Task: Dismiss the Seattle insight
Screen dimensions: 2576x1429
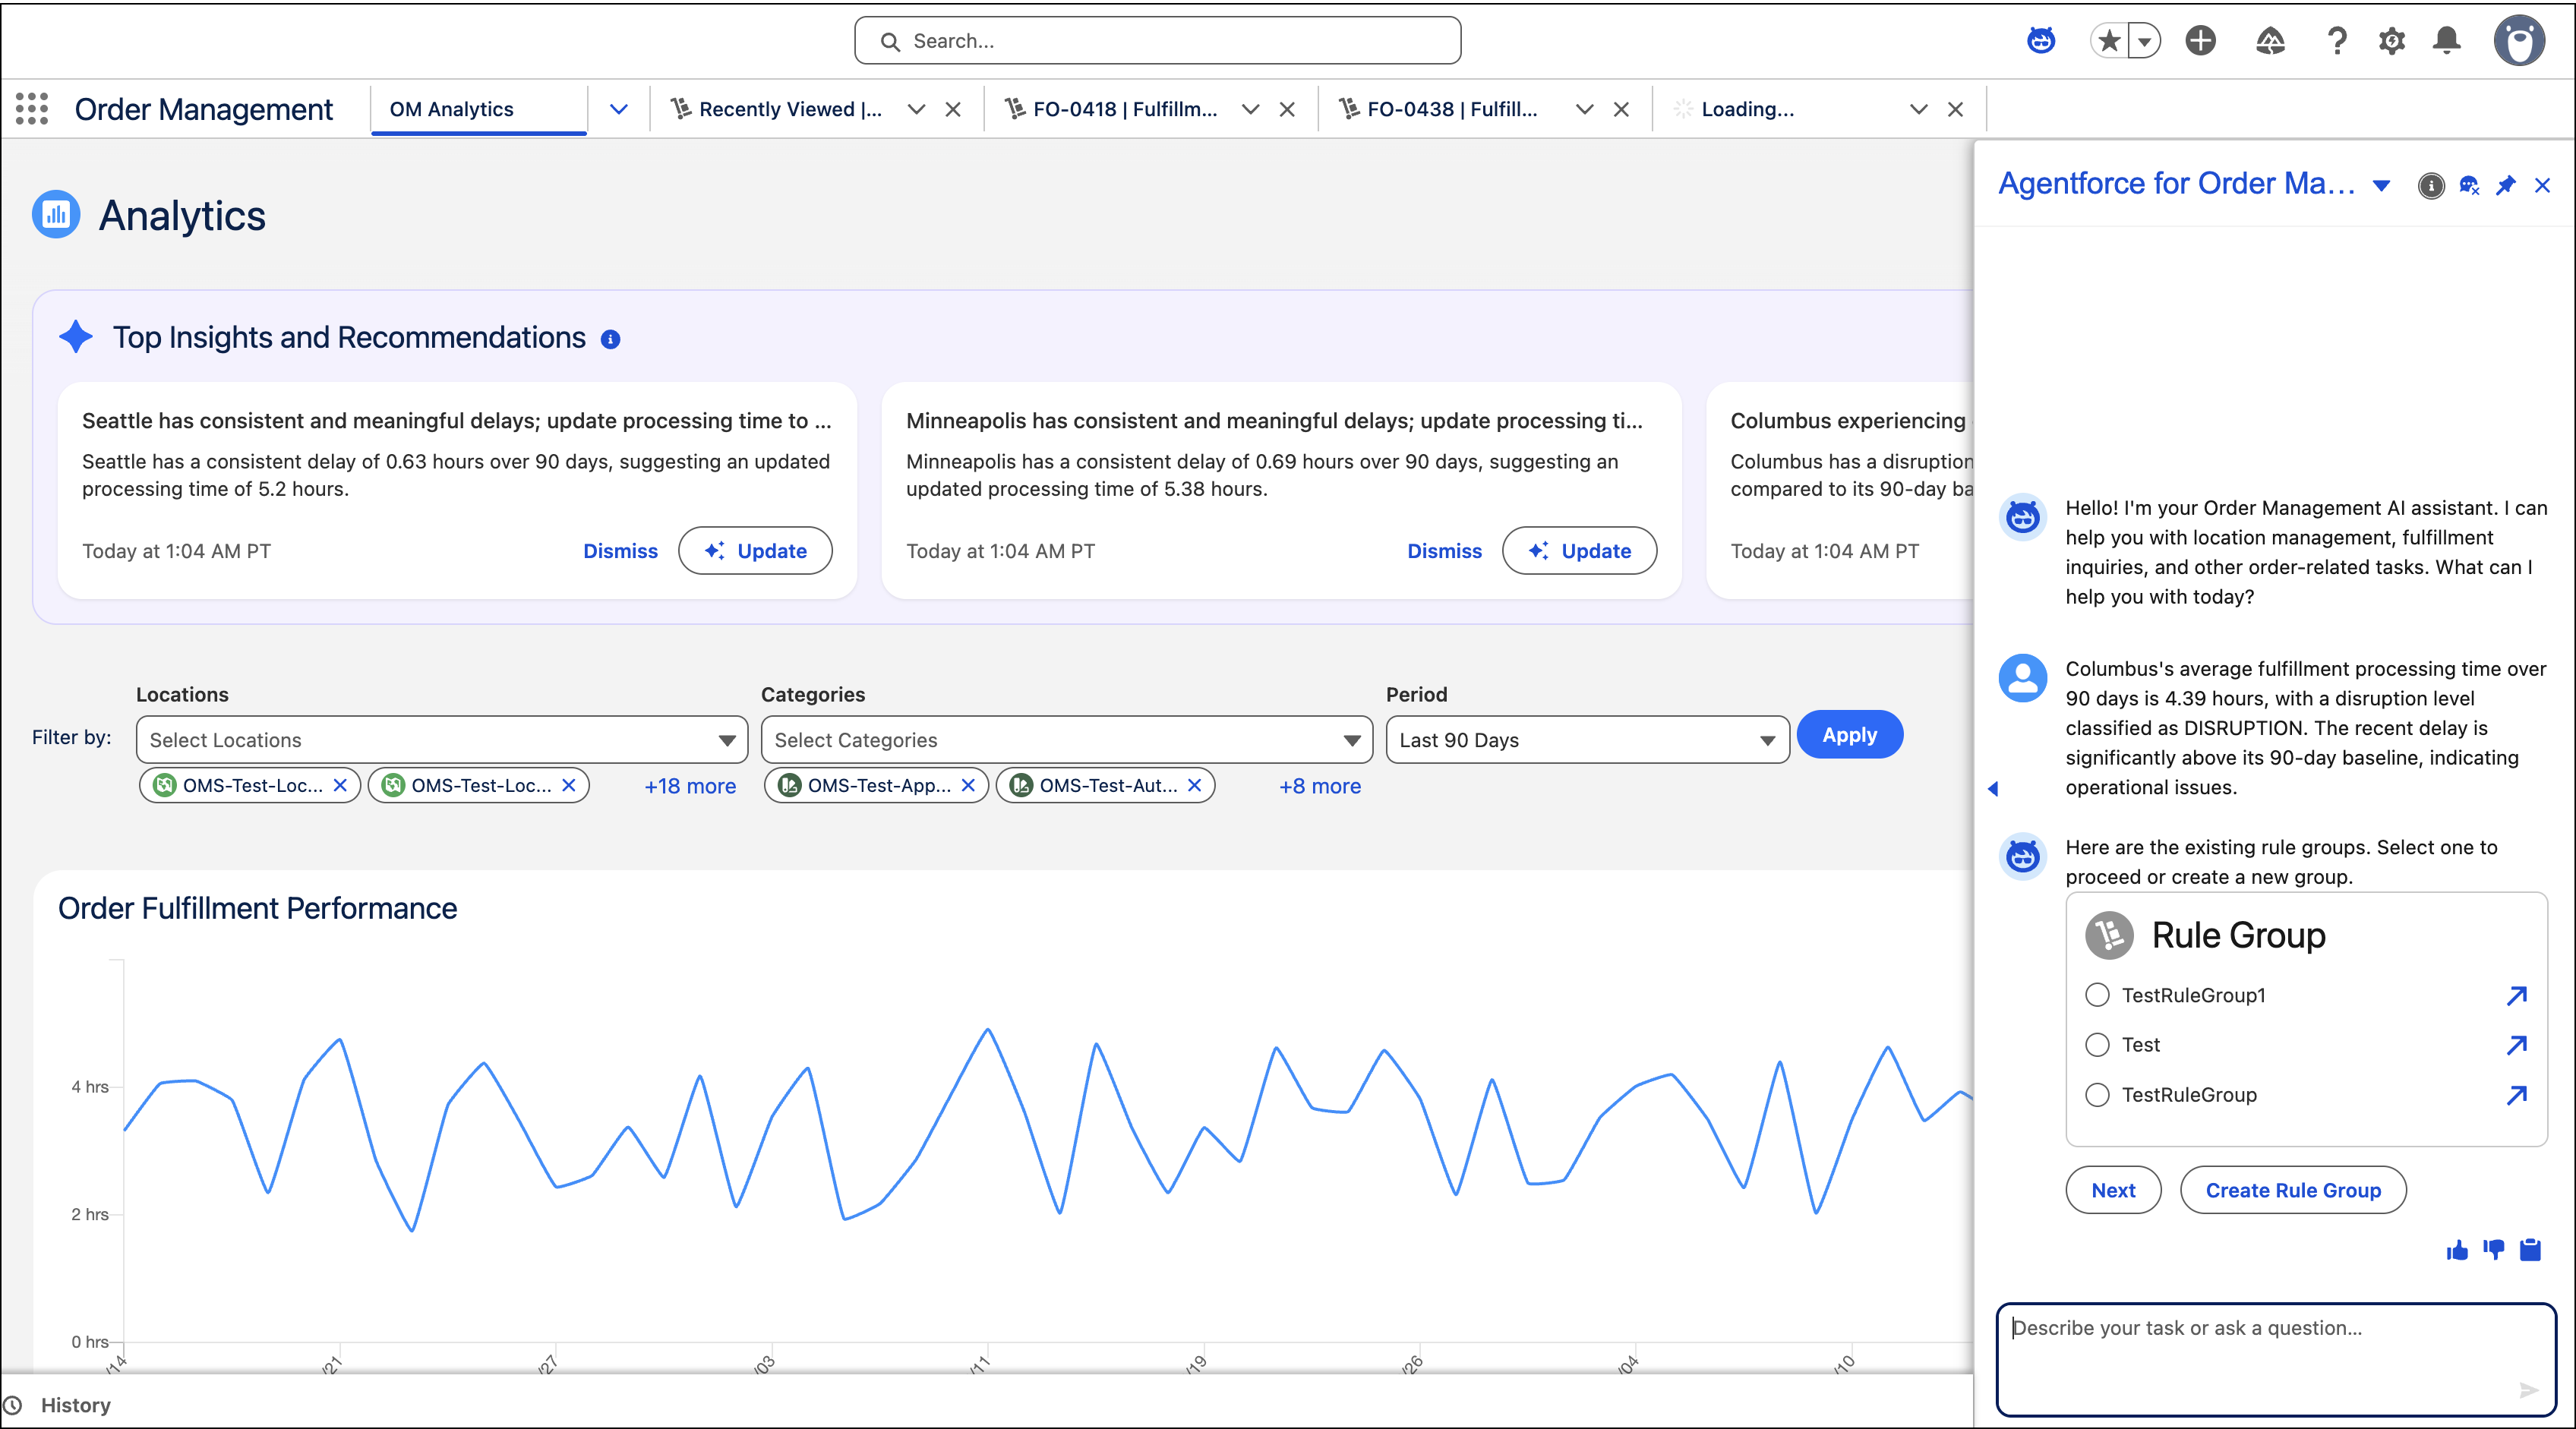Action: tap(620, 551)
